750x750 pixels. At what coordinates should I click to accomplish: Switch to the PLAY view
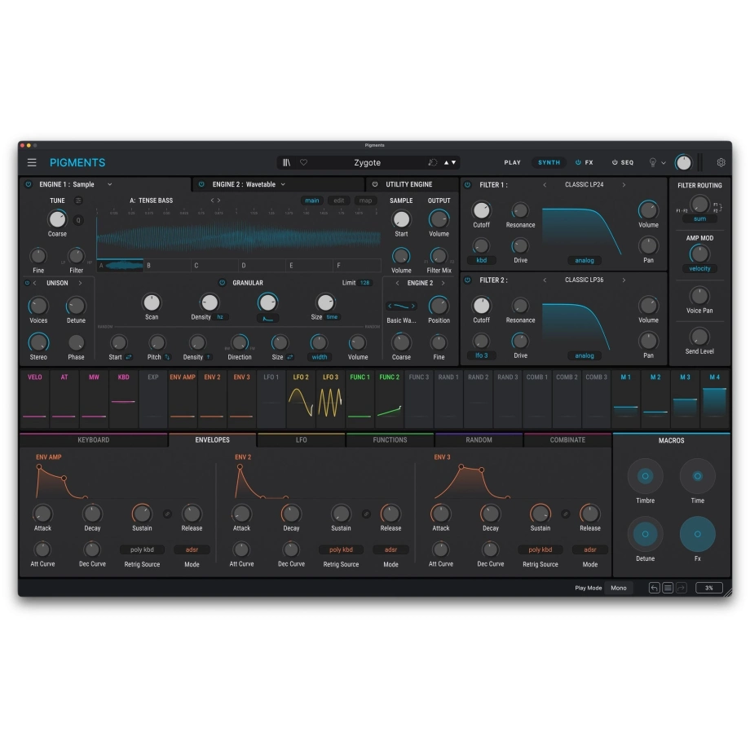pyautogui.click(x=512, y=162)
